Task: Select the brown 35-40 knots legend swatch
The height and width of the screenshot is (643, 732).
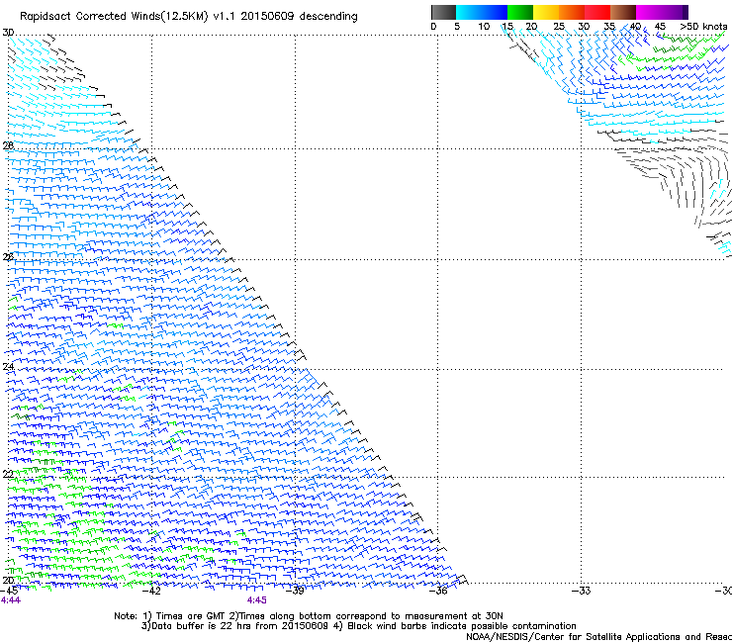Action: point(623,12)
